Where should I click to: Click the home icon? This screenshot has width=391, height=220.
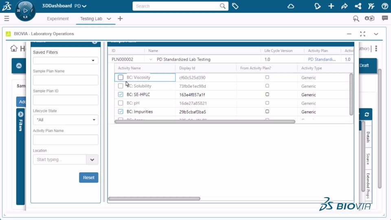tap(14, 48)
